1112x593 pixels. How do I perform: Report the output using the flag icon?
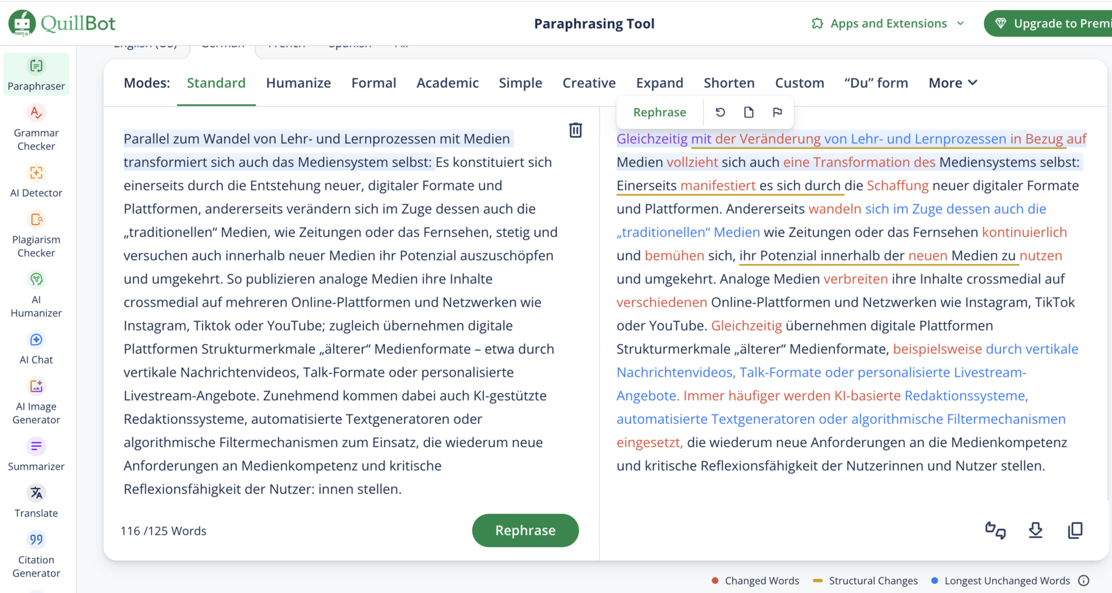click(x=777, y=112)
